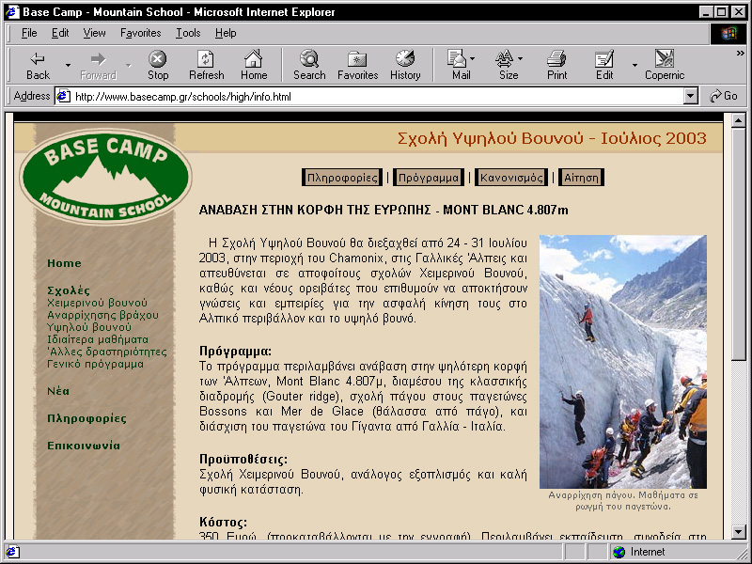Click the status bar page icon
The image size is (752, 564).
pos(12,552)
